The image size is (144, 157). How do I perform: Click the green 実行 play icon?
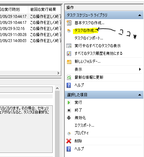pyautogui.click(x=69, y=103)
